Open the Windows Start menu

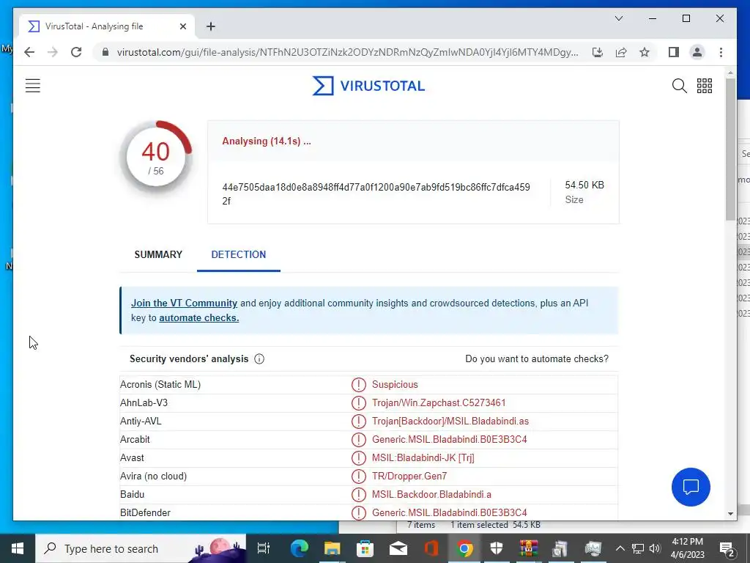coord(18,548)
